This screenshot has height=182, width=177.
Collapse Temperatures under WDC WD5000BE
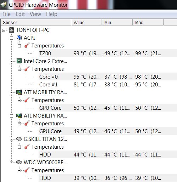(19, 170)
